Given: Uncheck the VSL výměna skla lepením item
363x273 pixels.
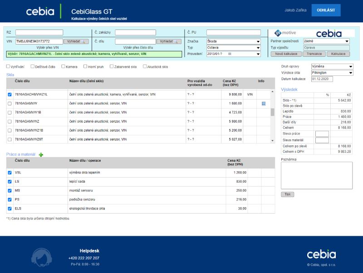Looking at the screenshot, I should (10, 173).
